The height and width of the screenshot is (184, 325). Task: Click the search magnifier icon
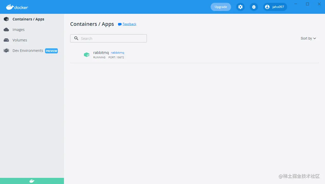(x=76, y=38)
